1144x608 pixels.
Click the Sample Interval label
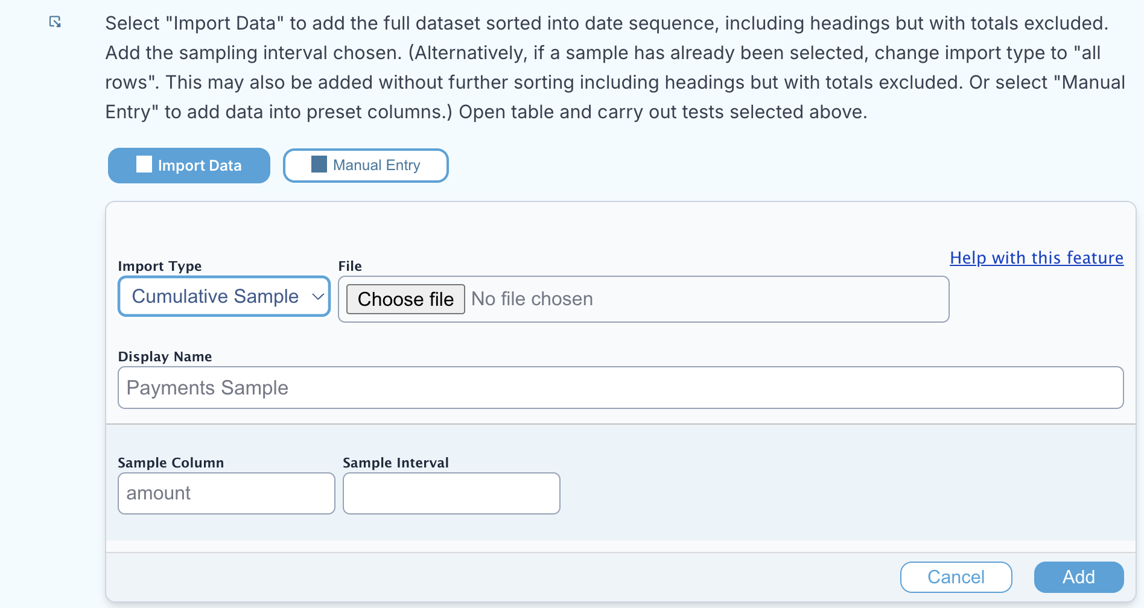click(x=396, y=463)
